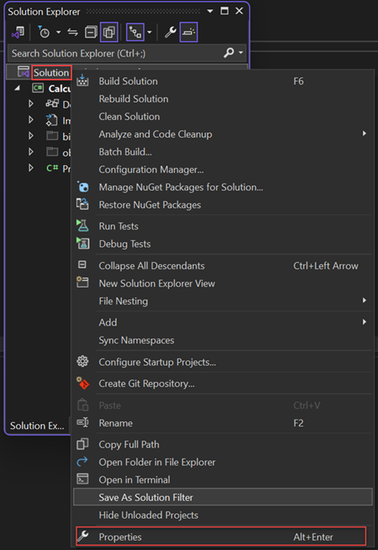Focus Search Solution Explorer field
Image resolution: width=378 pixels, height=550 pixels.
115,54
